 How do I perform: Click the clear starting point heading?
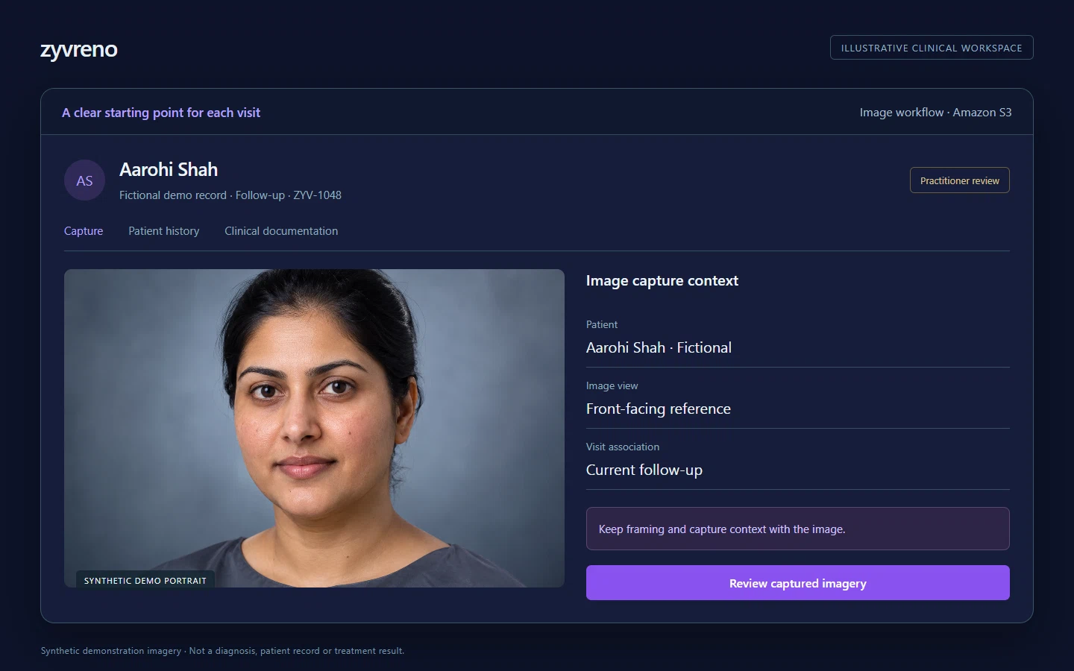coord(161,113)
